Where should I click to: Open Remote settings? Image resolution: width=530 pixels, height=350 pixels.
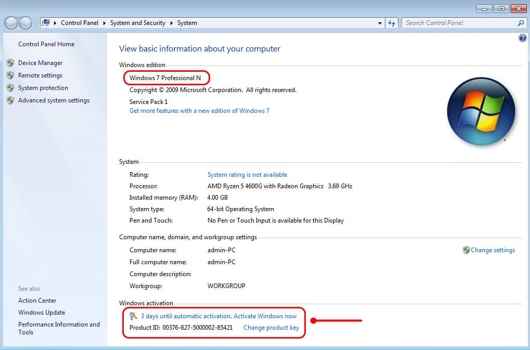tap(40, 75)
